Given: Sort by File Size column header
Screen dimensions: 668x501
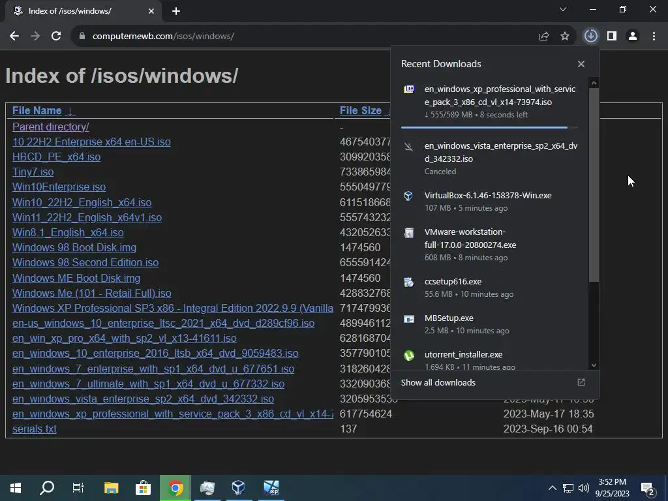Looking at the screenshot, I should [360, 110].
